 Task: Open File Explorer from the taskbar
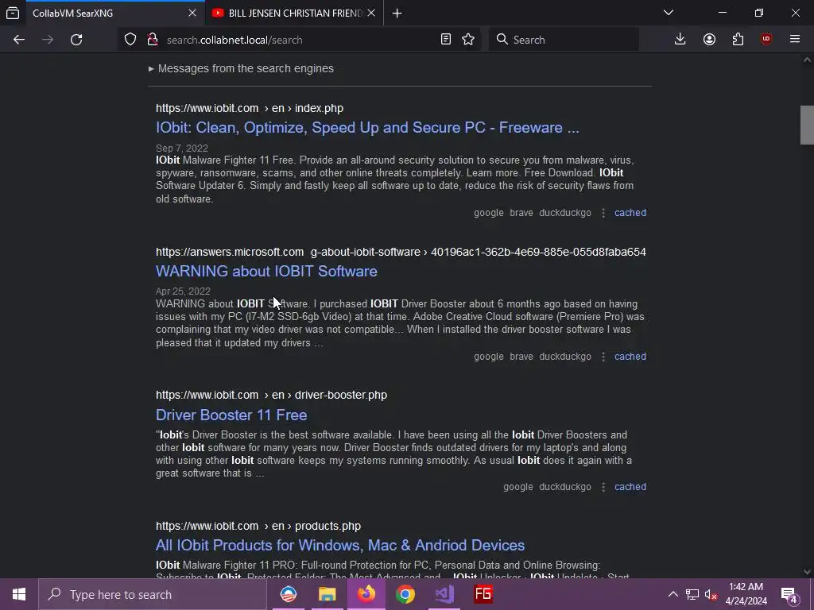click(x=327, y=594)
